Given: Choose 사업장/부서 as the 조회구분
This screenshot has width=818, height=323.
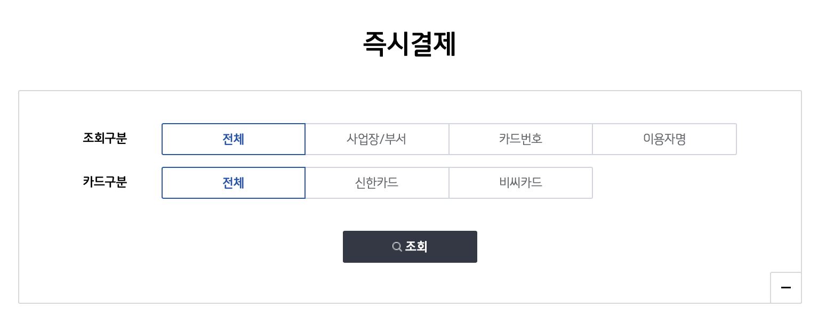Looking at the screenshot, I should (377, 139).
